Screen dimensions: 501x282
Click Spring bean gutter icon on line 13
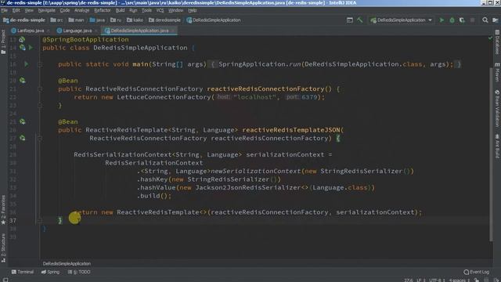pos(22,40)
